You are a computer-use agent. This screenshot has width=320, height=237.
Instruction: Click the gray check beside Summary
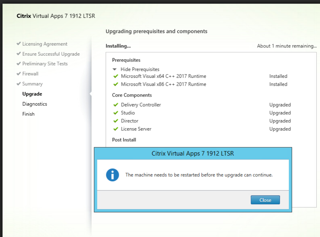[19, 84]
